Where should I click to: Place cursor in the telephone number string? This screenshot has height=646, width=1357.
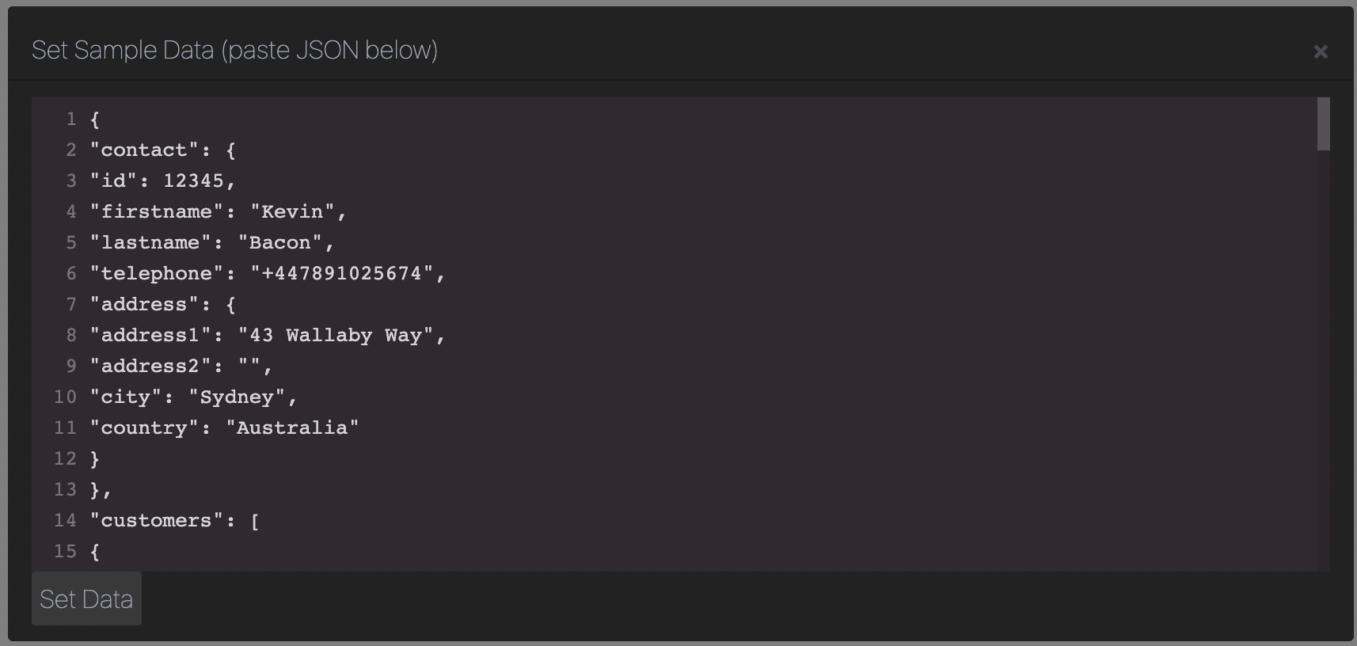pyautogui.click(x=342, y=273)
